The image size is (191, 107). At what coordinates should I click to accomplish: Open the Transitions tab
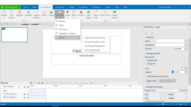pyautogui.click(x=83, y=7)
